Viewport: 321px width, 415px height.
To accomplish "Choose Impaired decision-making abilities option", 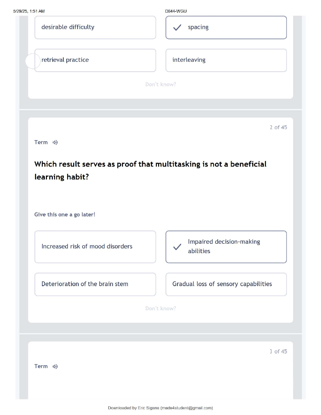I will tap(226, 247).
